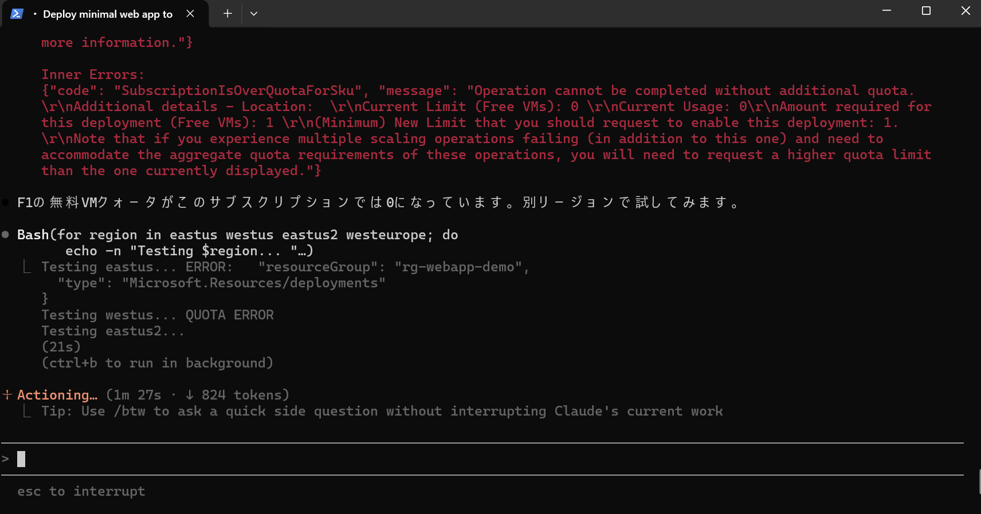981x514 pixels.
Task: Click the scrollbar thumb at right edge
Action: (x=979, y=481)
